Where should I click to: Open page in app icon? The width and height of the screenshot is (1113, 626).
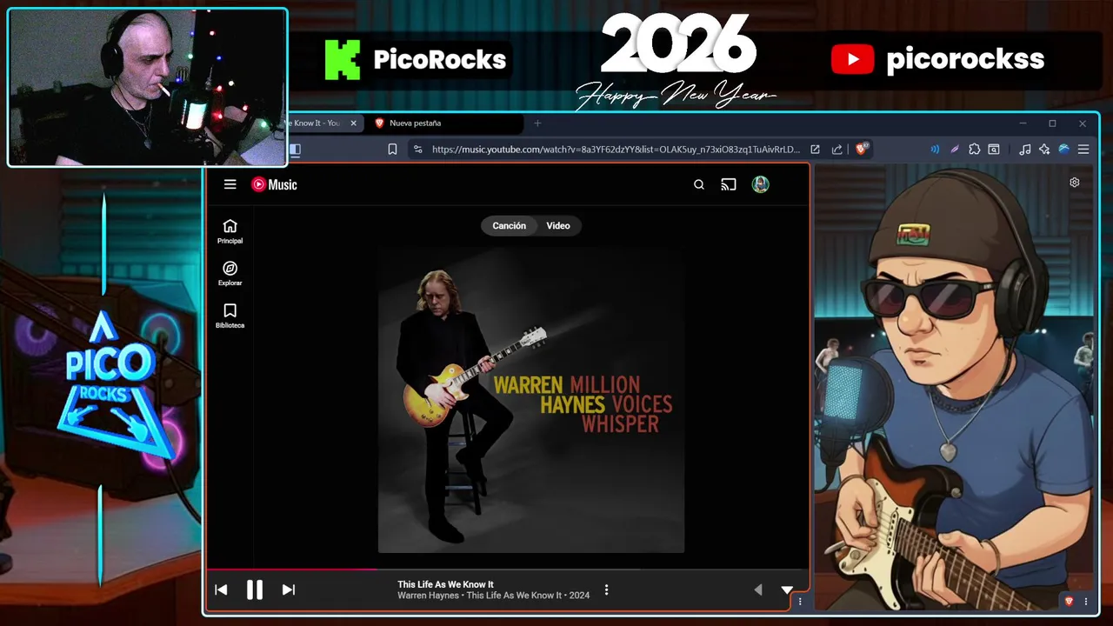pos(815,150)
